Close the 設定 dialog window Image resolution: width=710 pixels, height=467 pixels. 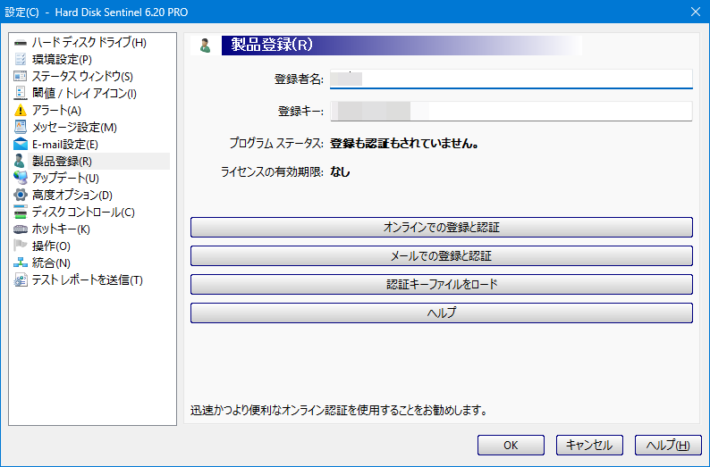(696, 12)
